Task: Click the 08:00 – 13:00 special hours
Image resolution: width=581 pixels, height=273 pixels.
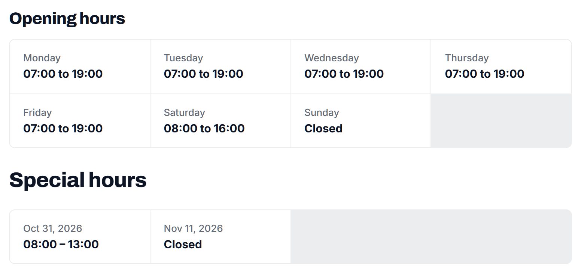Action: tap(61, 244)
